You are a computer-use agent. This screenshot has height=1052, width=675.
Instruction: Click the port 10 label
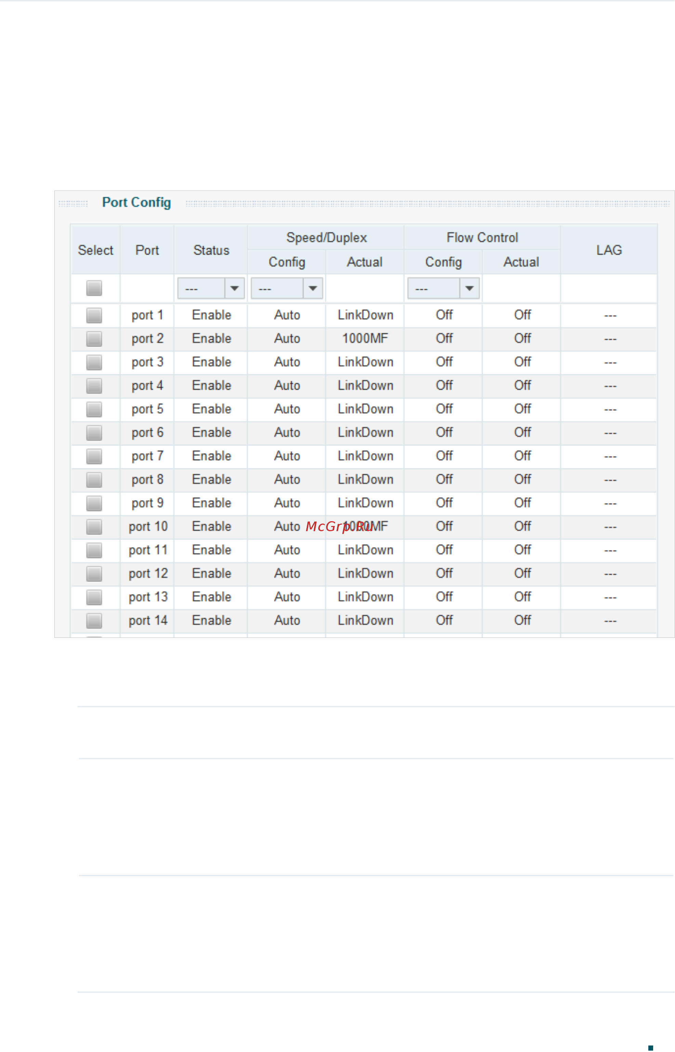[x=148, y=527]
